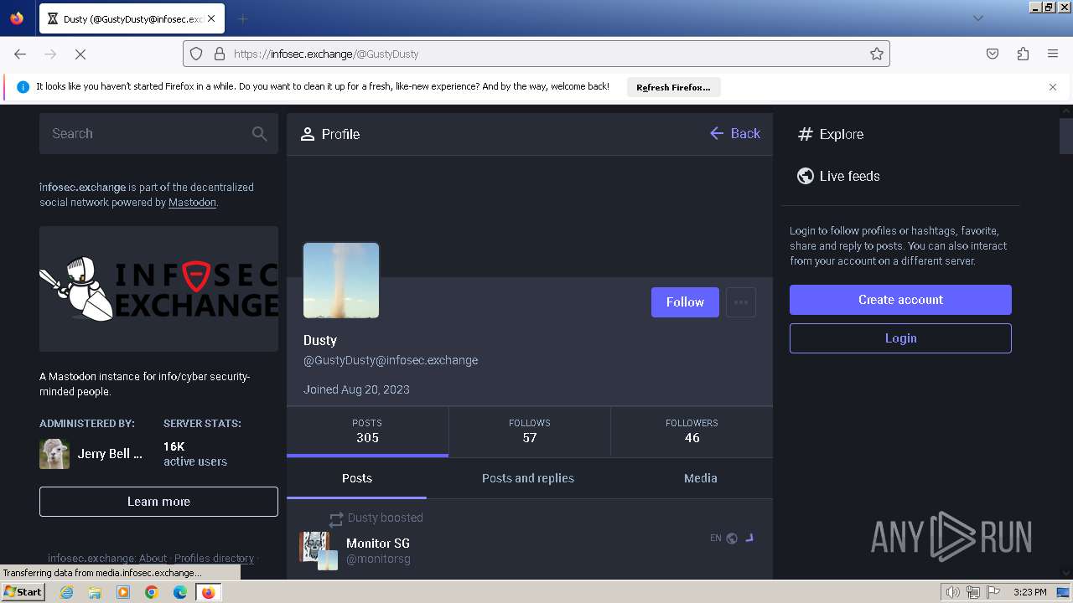
Task: Open the Firefox extensions menu
Action: pyautogui.click(x=1023, y=54)
